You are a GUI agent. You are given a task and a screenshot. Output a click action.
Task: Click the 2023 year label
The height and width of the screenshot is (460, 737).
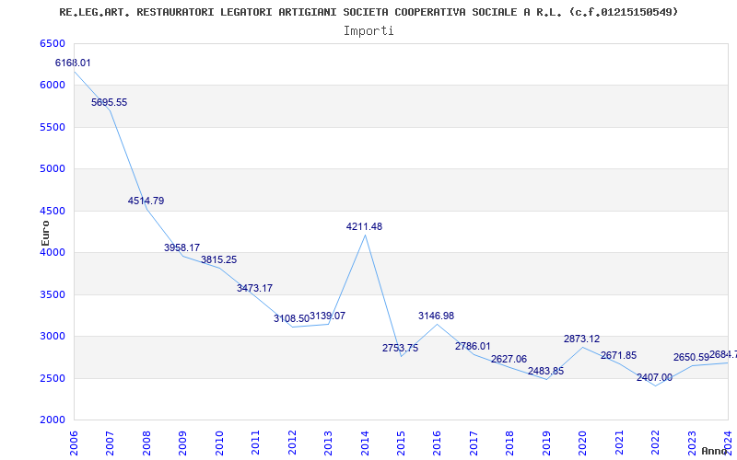coord(692,443)
